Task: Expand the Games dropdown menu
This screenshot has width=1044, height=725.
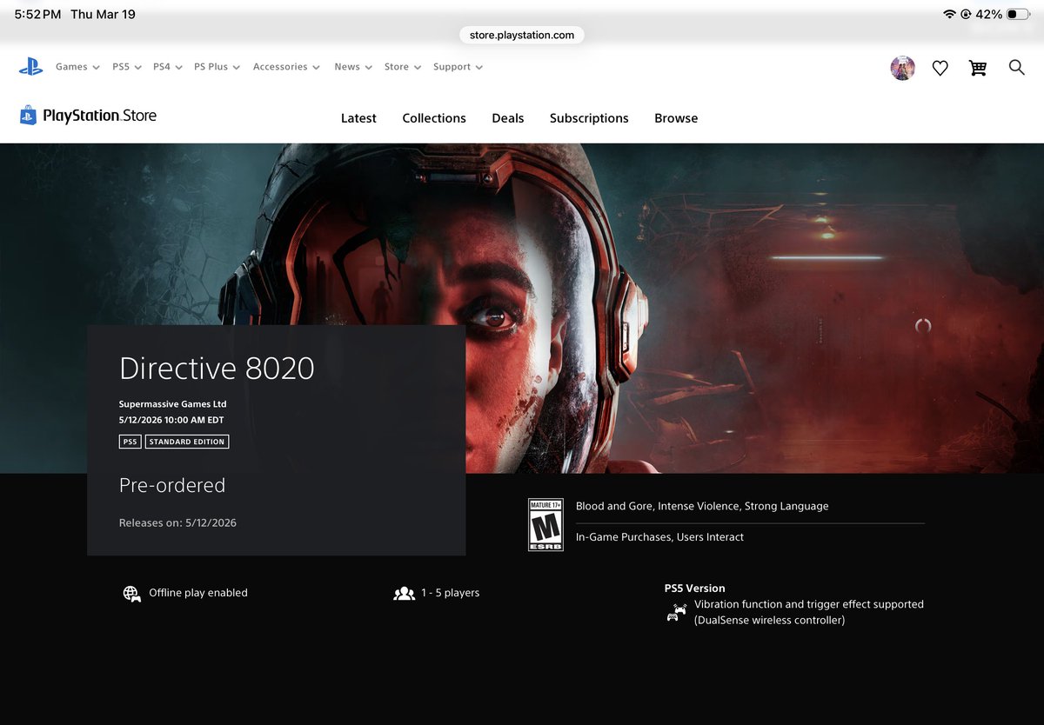Action: coord(77,67)
